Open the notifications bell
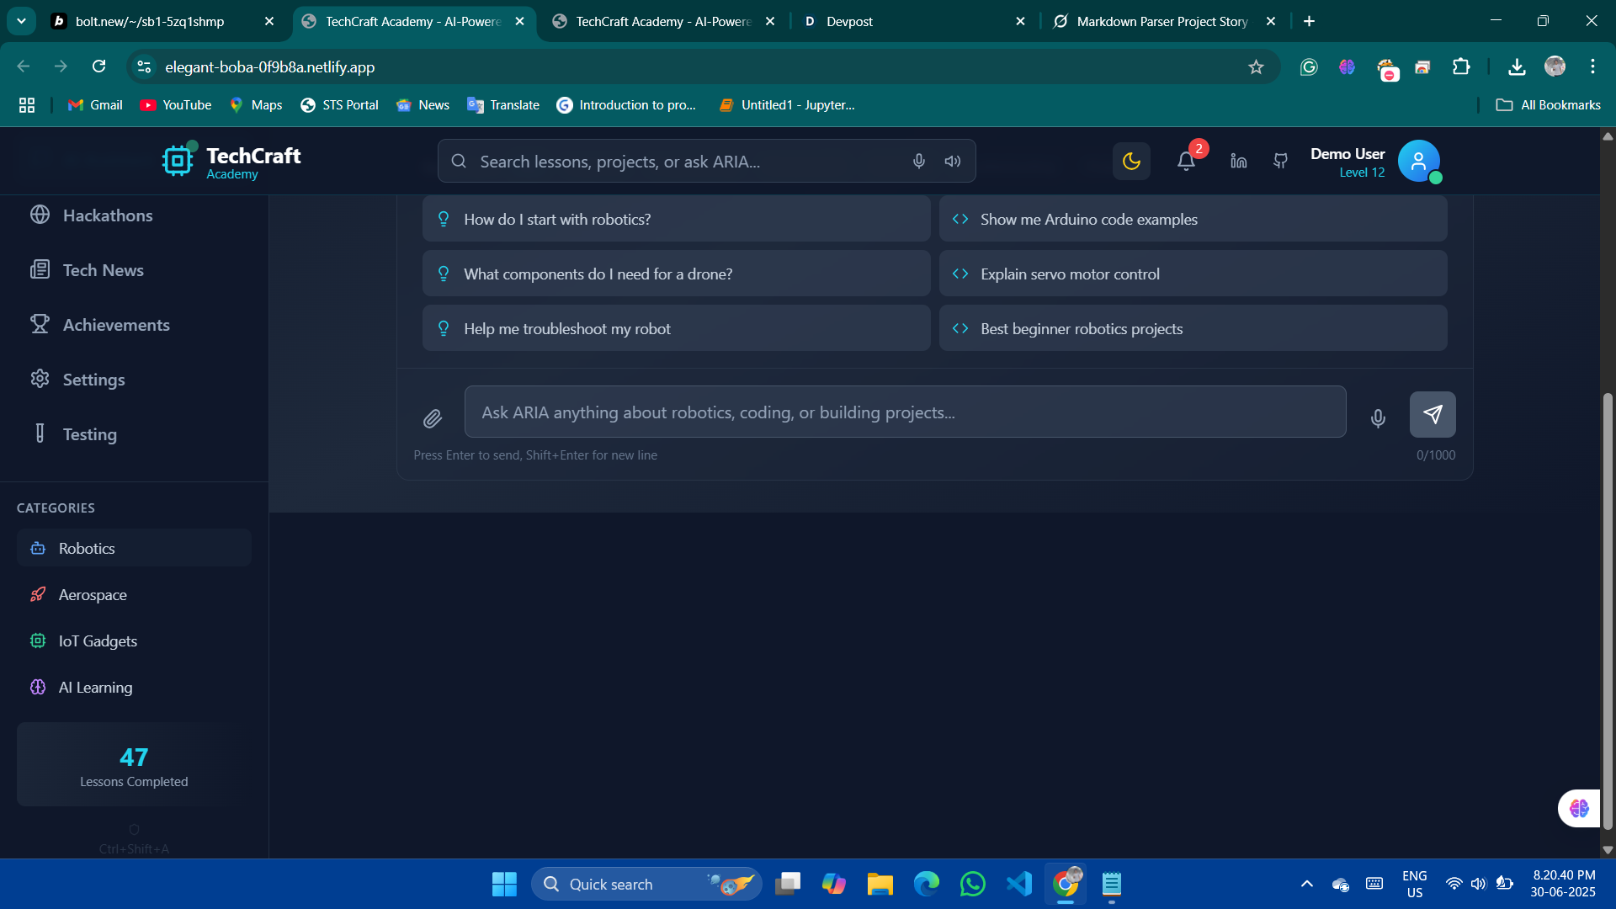This screenshot has height=909, width=1616. [x=1186, y=161]
